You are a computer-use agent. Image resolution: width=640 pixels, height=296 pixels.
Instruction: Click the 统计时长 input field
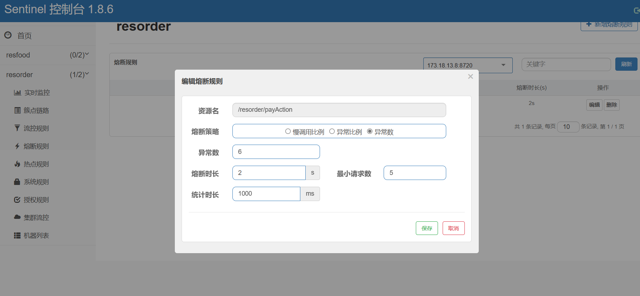266,194
